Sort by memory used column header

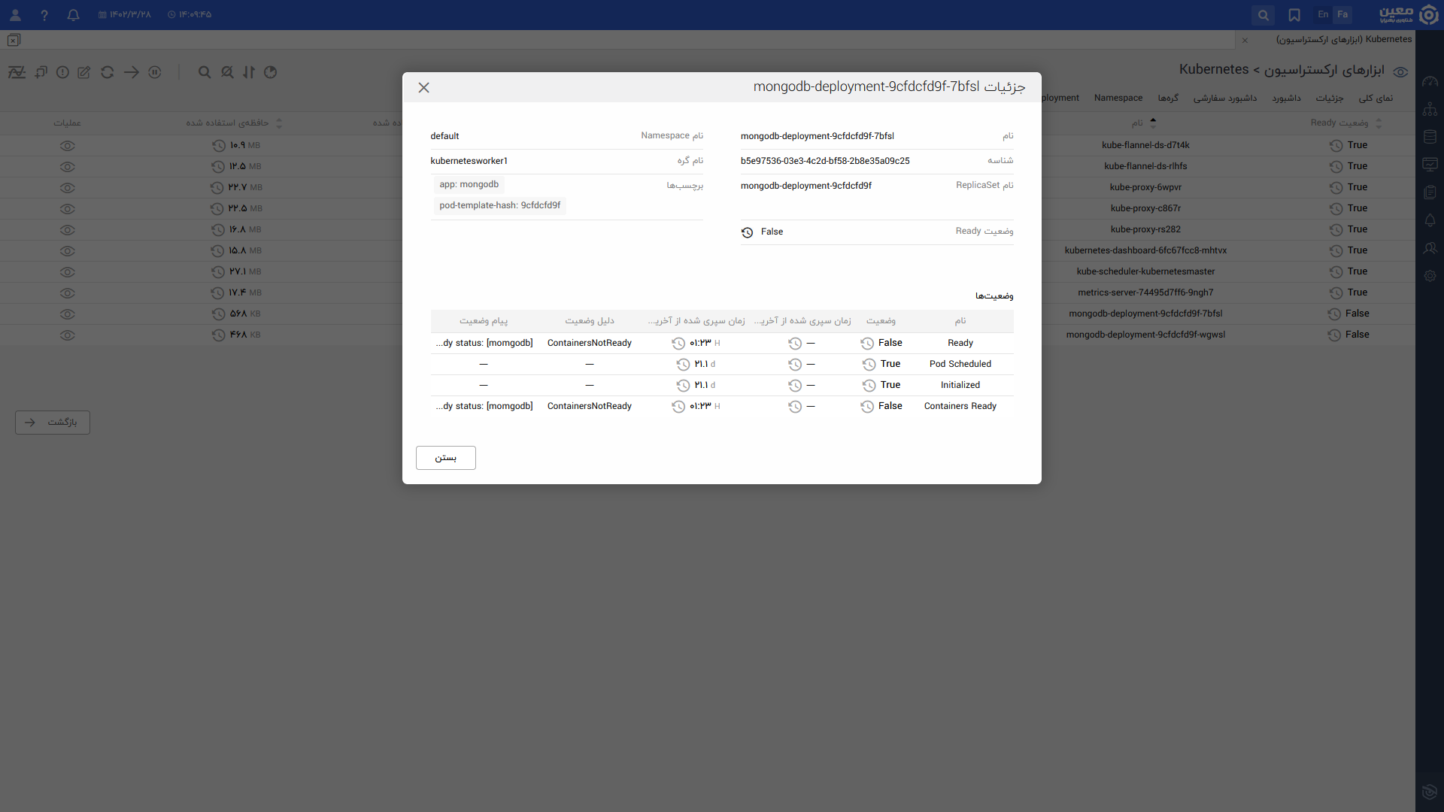(x=234, y=123)
